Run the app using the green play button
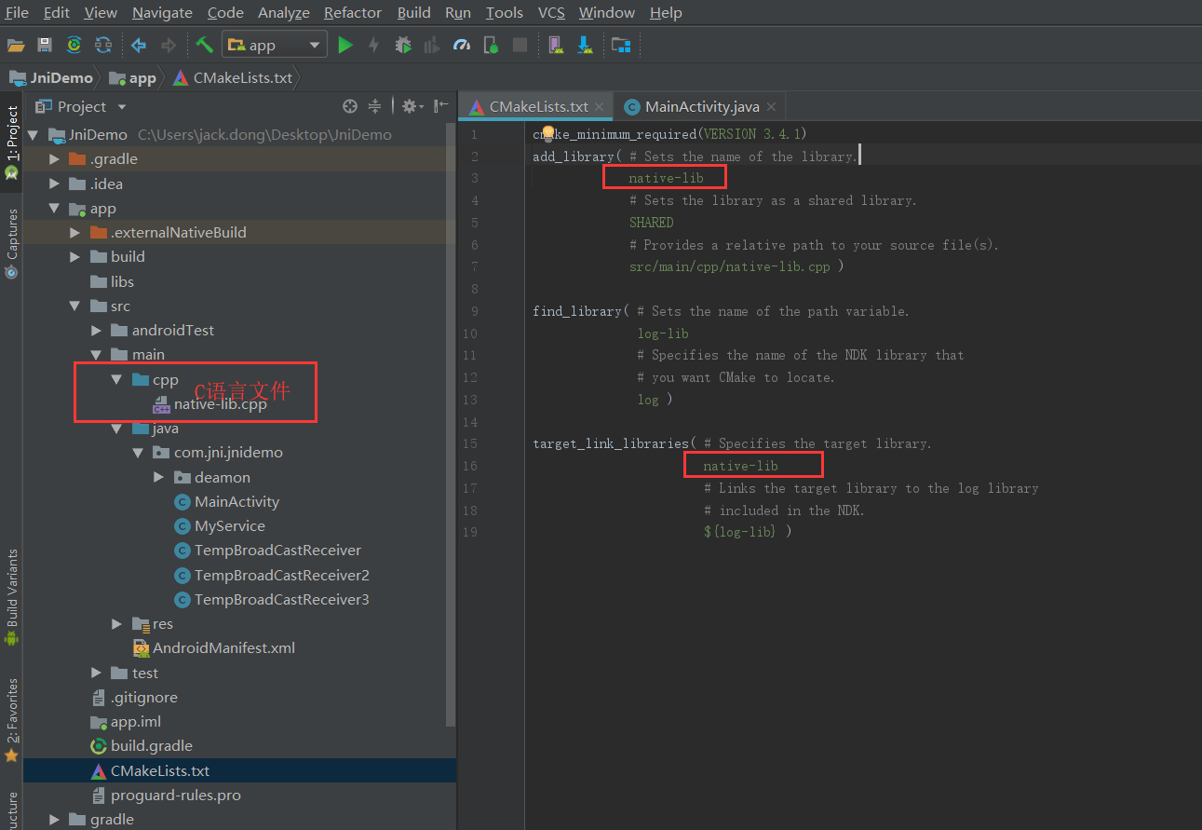The height and width of the screenshot is (830, 1202). click(345, 44)
